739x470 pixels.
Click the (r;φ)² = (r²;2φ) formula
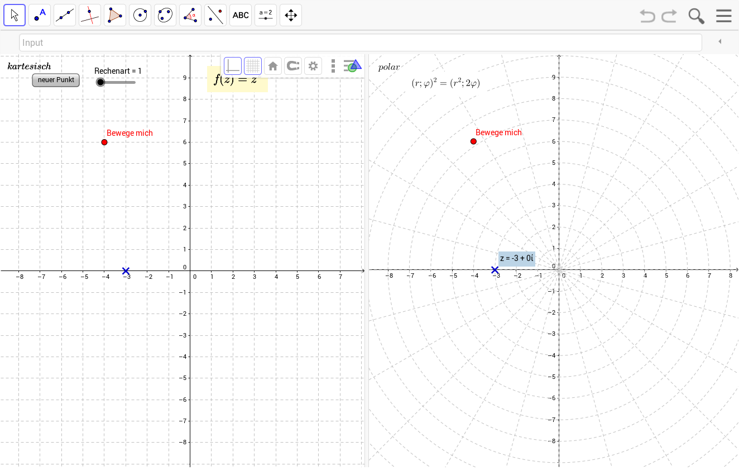point(445,83)
